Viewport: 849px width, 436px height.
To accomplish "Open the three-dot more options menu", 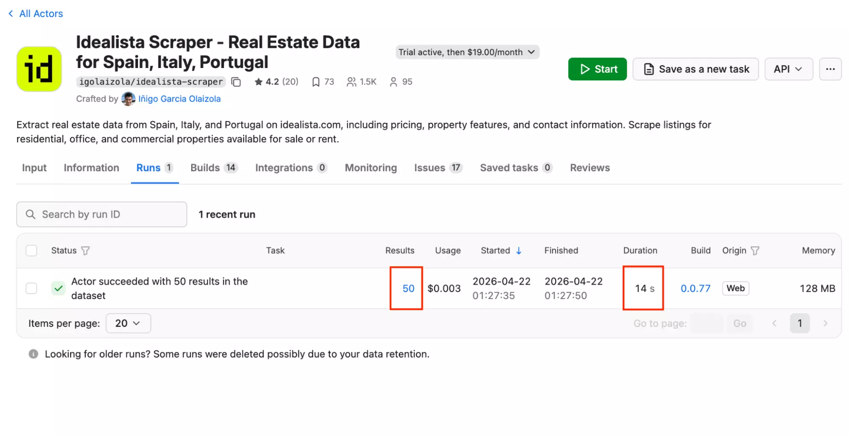I will pos(830,69).
